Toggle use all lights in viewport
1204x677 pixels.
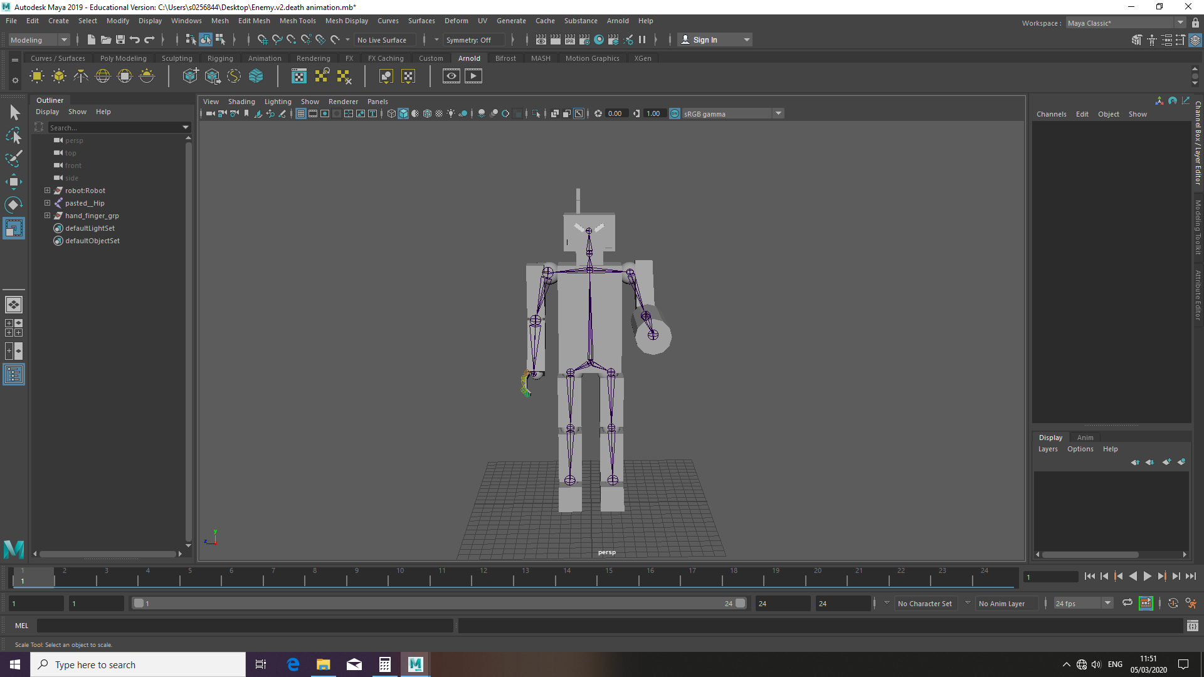[x=451, y=113]
